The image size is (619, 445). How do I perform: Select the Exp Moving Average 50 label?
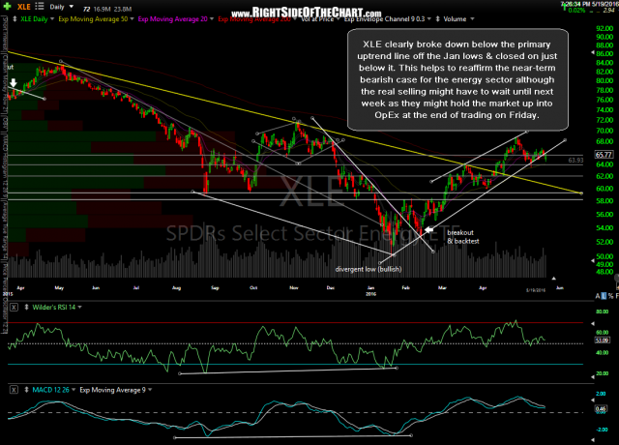[x=93, y=19]
